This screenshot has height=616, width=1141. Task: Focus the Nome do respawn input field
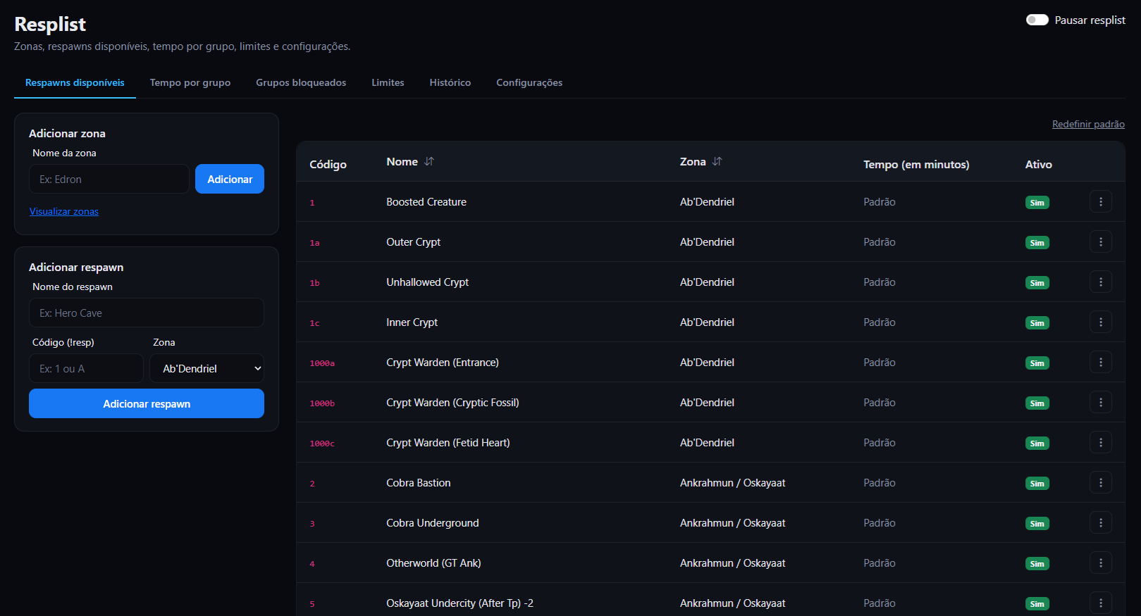[x=147, y=313]
